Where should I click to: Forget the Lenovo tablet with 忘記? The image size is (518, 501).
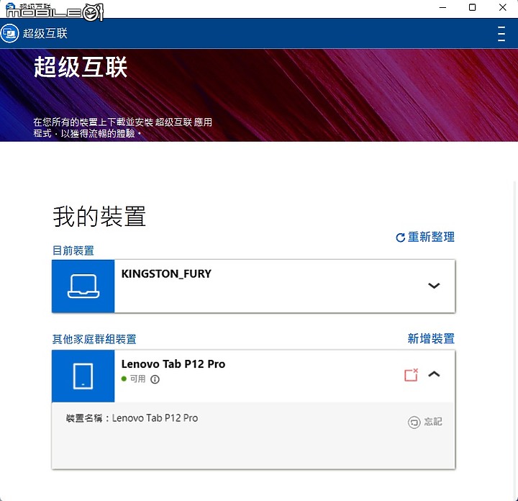pos(425,422)
